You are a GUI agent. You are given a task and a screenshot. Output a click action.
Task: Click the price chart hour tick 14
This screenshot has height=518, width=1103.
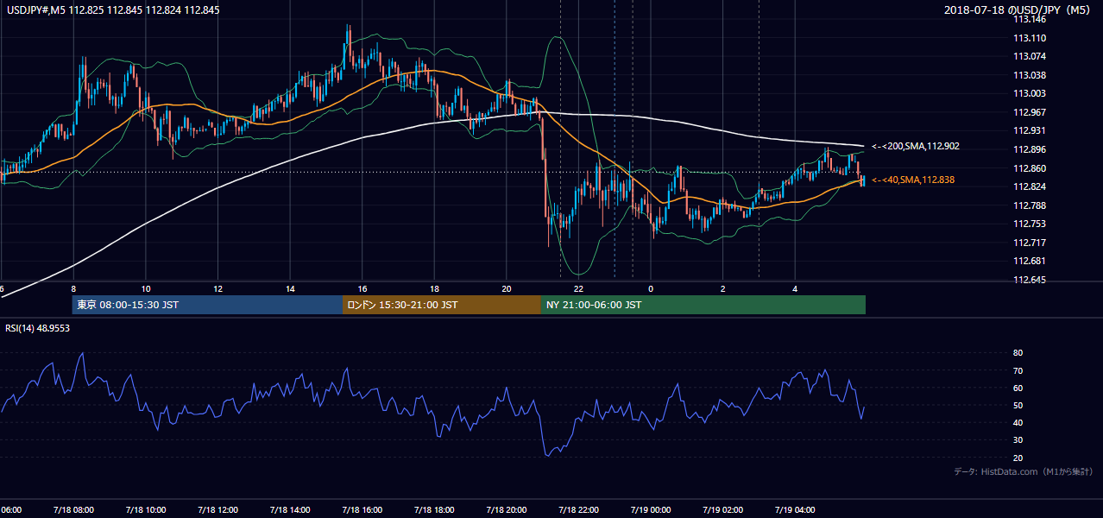coord(290,288)
